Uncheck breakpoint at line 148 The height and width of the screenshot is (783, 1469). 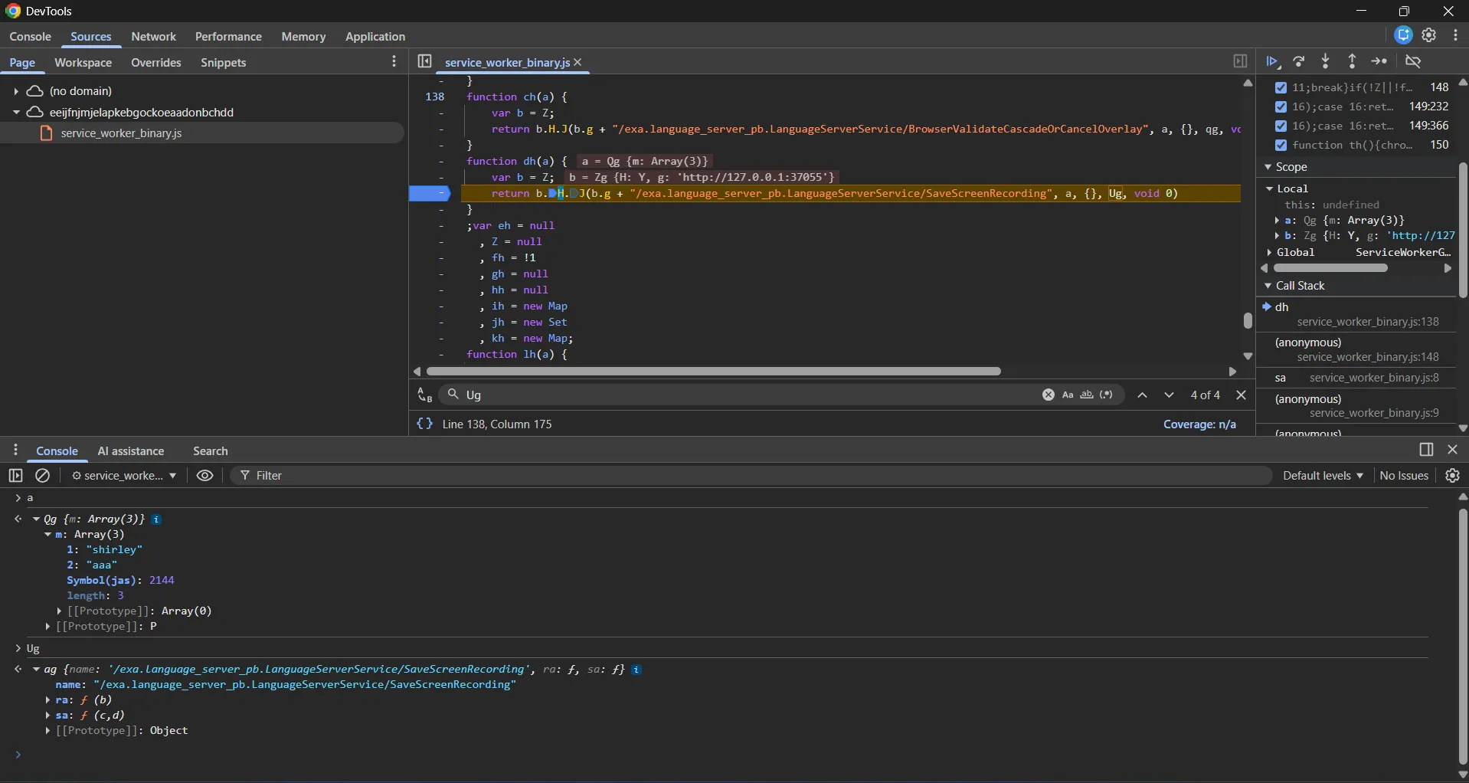(x=1281, y=87)
